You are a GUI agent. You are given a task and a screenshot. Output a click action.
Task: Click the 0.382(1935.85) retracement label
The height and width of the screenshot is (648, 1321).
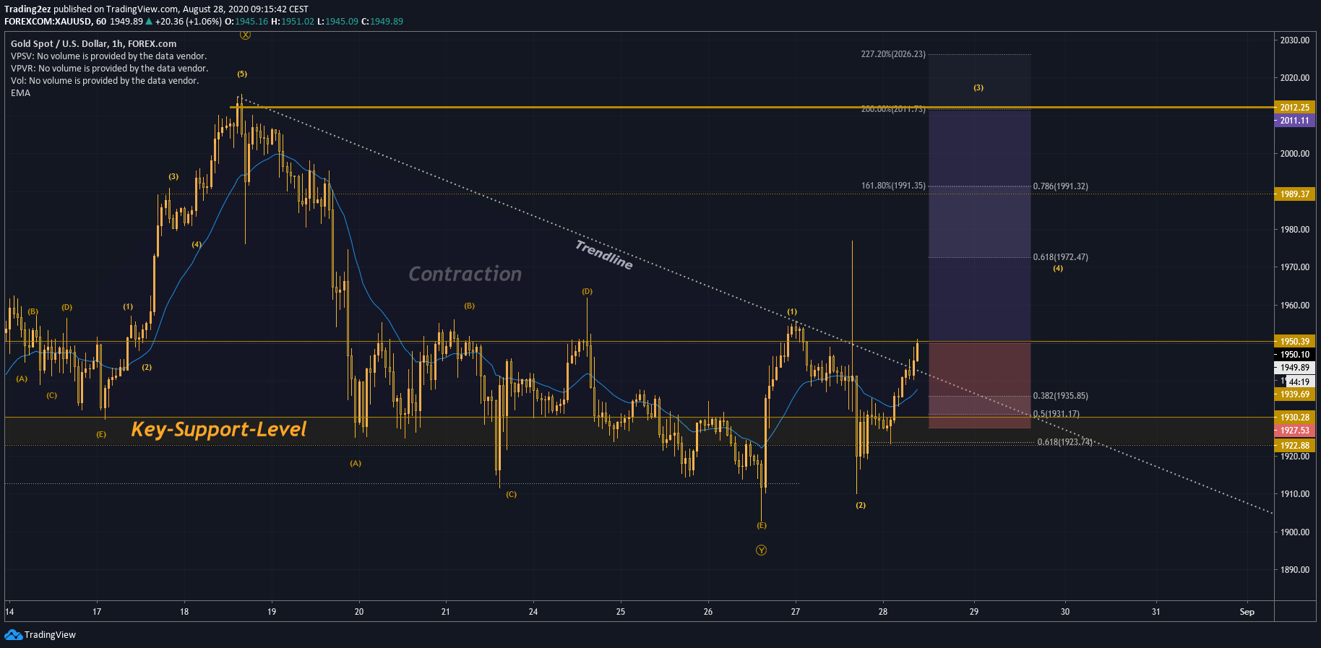coord(1060,396)
